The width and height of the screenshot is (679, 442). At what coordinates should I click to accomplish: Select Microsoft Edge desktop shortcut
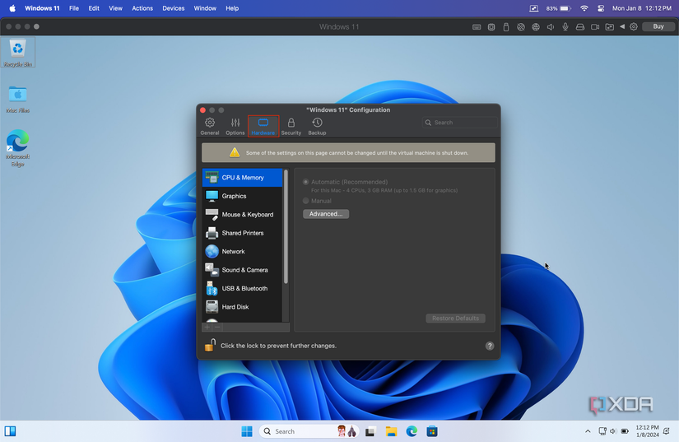[x=18, y=147]
